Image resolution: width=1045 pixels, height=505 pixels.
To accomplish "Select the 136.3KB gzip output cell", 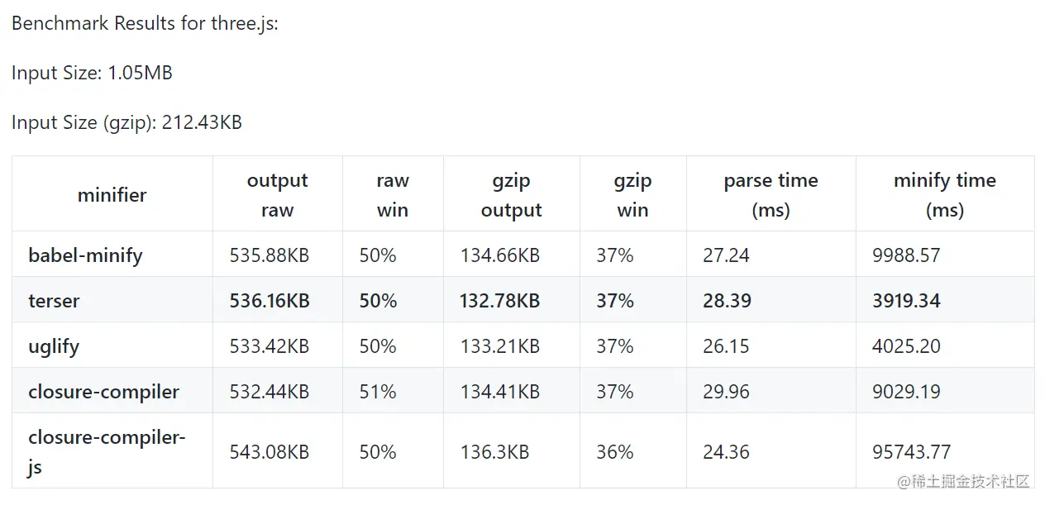I will click(494, 452).
